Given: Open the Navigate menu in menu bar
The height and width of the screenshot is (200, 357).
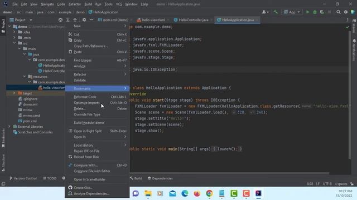Looking at the screenshot, I should click(x=47, y=4).
